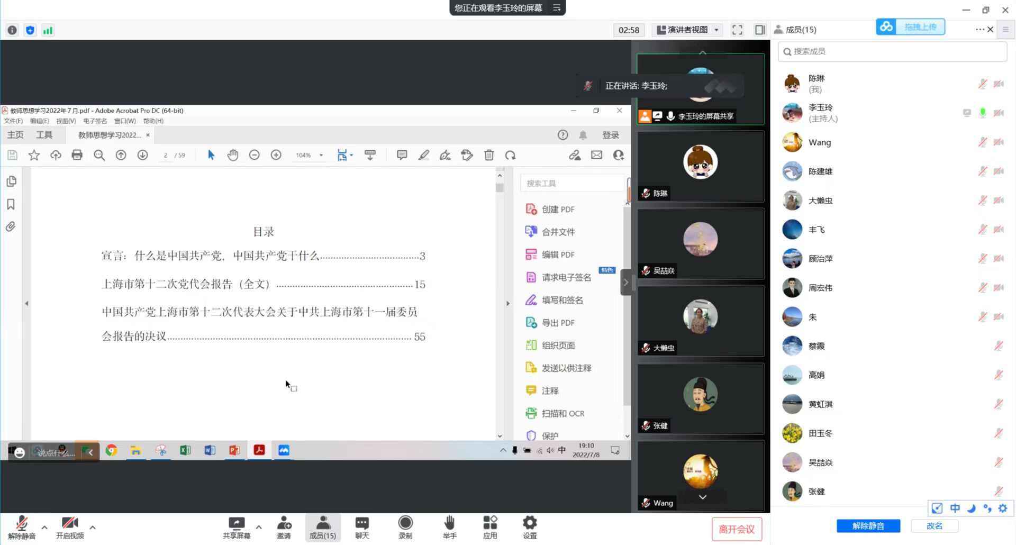
Task: Toggle 开启视频 camera button
Action: (x=70, y=528)
